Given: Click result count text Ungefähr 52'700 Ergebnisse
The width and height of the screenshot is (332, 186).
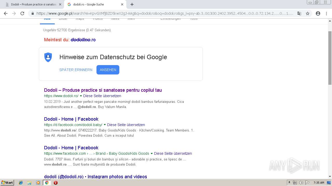Looking at the screenshot, I should coord(77,30).
